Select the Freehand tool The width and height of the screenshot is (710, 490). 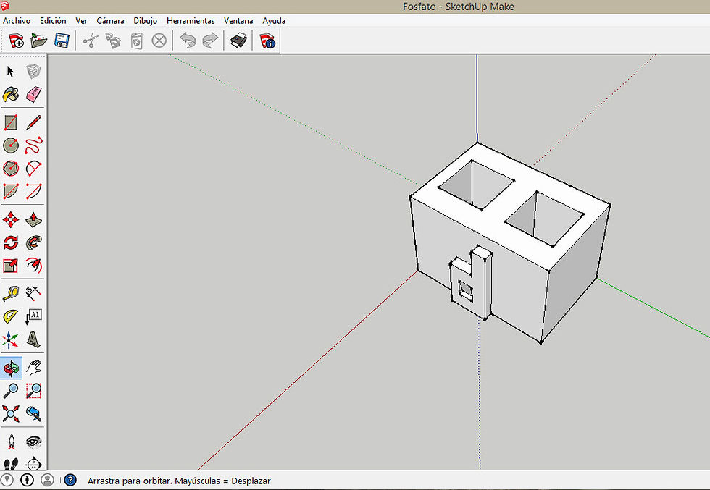[x=33, y=145]
